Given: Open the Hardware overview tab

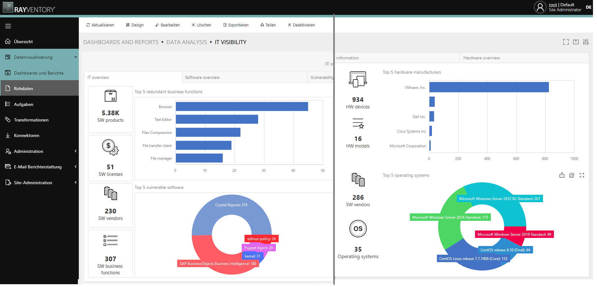Looking at the screenshot, I should (x=481, y=58).
